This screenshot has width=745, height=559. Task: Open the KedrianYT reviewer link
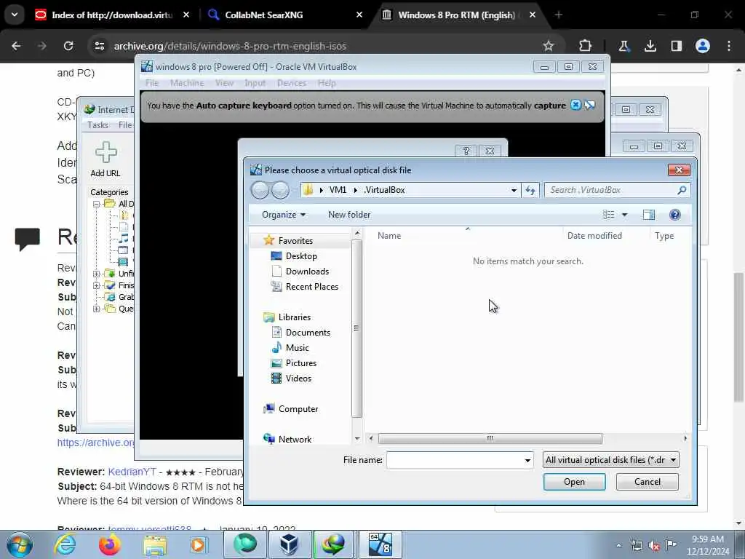pos(132,472)
